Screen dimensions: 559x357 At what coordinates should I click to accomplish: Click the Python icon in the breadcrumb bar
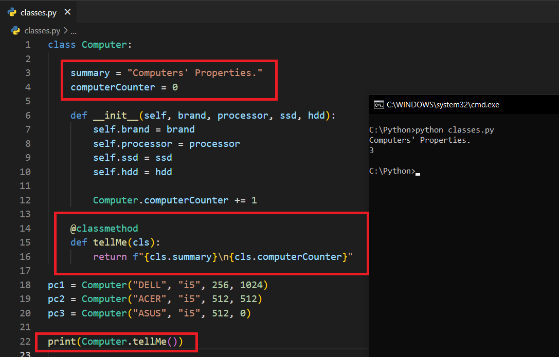[16, 31]
